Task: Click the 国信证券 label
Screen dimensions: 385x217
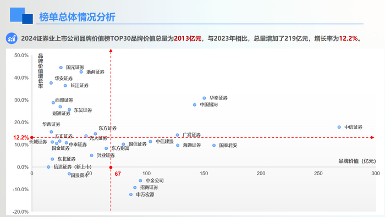Action: 137,144
